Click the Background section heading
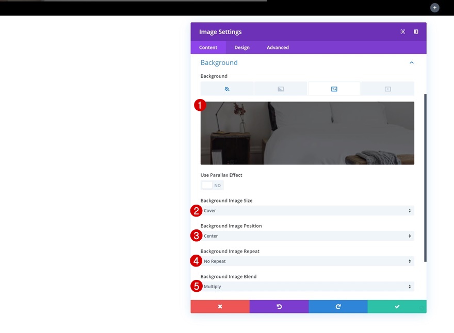 tap(219, 63)
